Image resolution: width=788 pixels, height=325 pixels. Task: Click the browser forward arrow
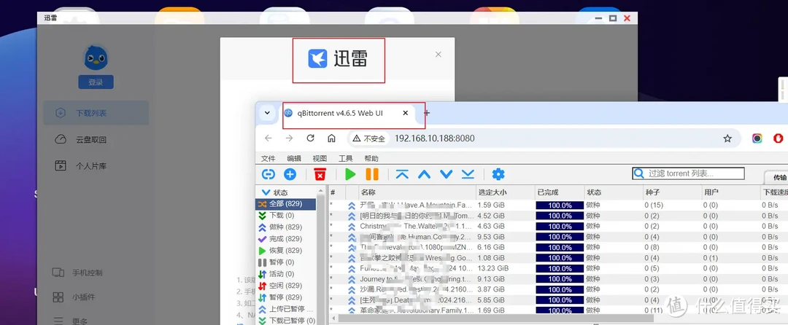(x=289, y=138)
